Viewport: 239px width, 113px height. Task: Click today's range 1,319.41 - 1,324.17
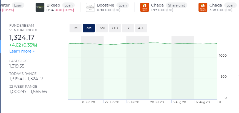(x=26, y=79)
